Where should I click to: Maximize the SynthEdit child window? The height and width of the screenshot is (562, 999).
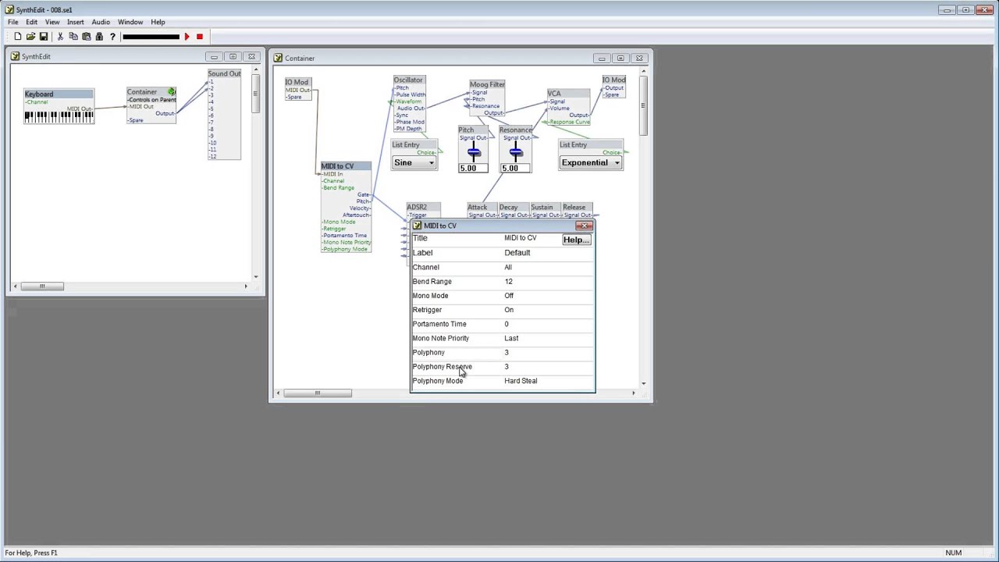tap(233, 57)
